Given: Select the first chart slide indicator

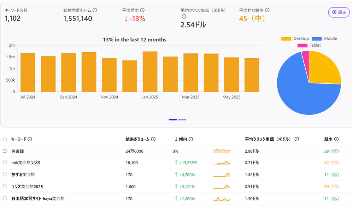Looking at the screenshot, I should [x=173, y=120].
